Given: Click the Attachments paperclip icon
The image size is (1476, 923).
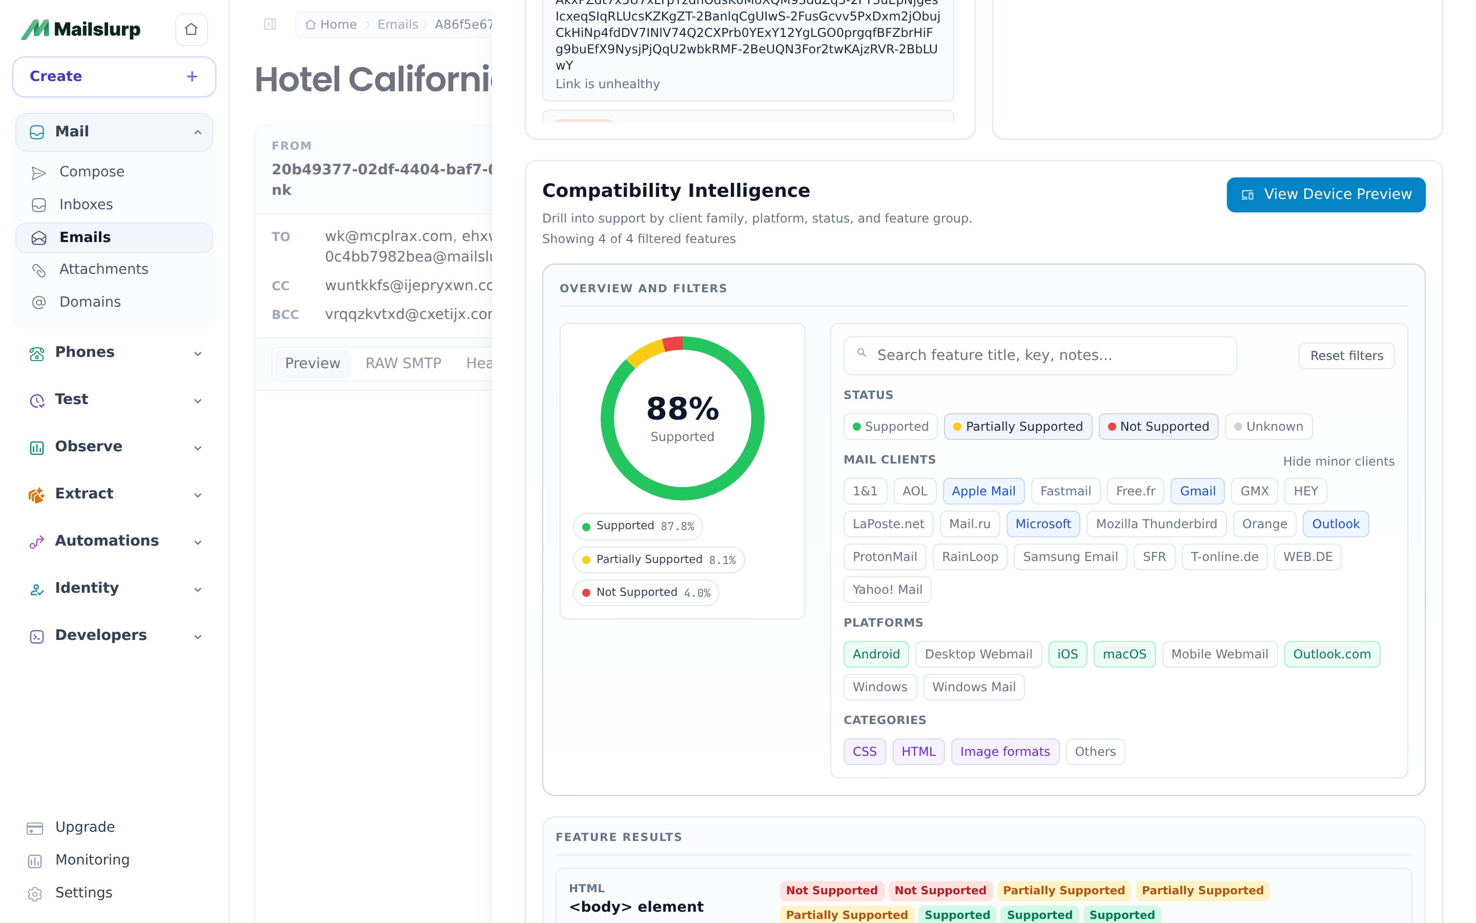Looking at the screenshot, I should tap(38, 270).
